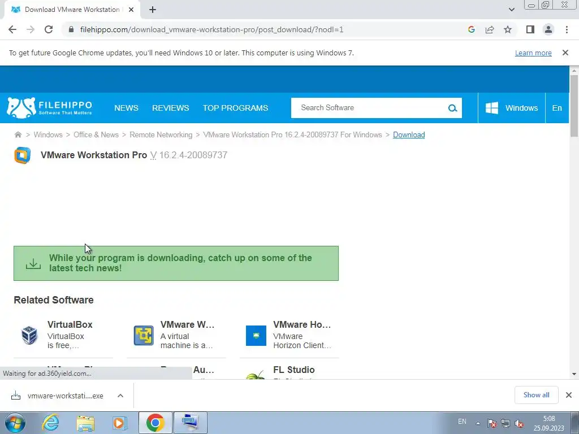
Task: Open the TOP PROGRAMS menu item
Action: (235, 108)
